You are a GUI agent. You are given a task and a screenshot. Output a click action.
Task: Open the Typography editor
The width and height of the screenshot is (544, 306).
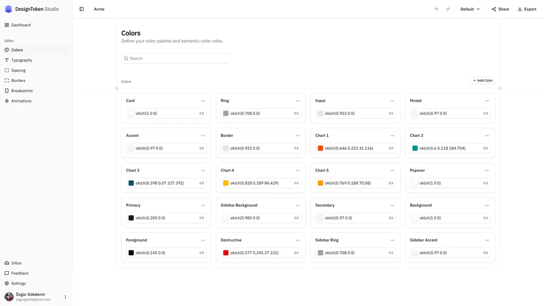coord(21,60)
